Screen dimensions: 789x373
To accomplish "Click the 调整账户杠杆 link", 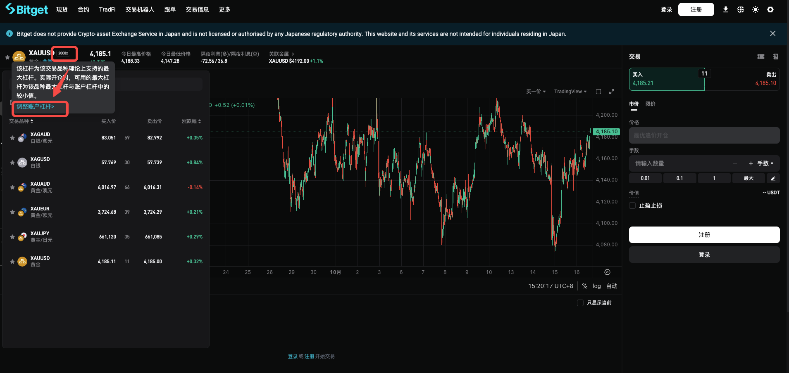I will (36, 106).
